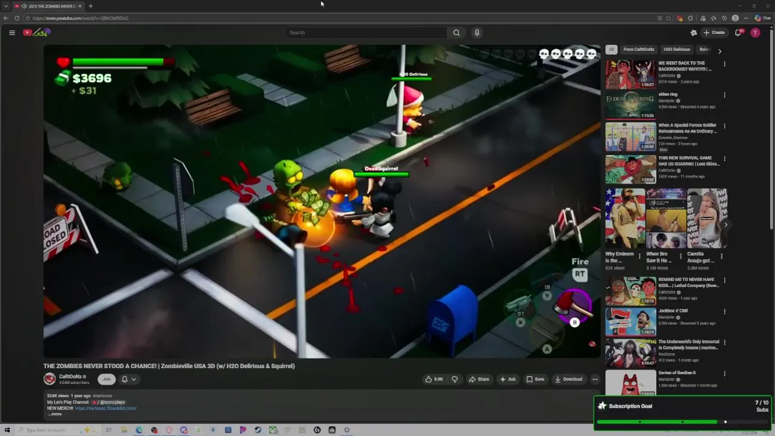Open the cartoonz.3blackdot.com merch link
Viewport: 775px width, 436px height.
click(106, 408)
